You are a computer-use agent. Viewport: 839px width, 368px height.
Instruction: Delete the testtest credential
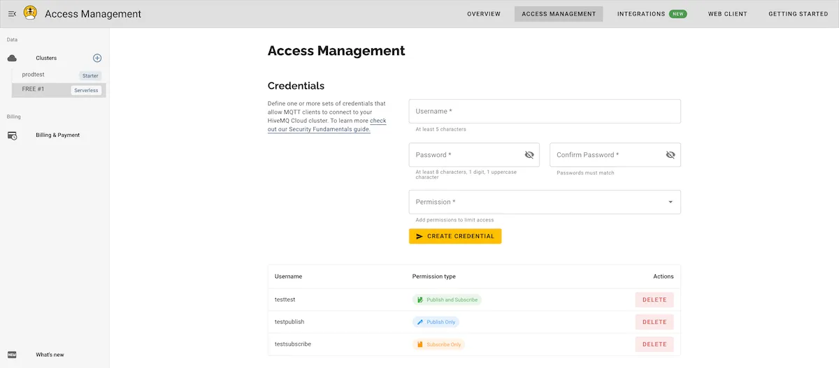pos(654,300)
